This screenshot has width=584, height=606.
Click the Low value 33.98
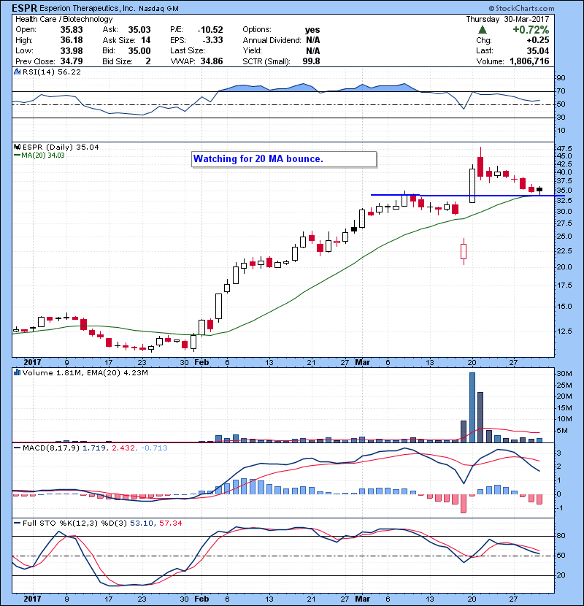tap(72, 50)
